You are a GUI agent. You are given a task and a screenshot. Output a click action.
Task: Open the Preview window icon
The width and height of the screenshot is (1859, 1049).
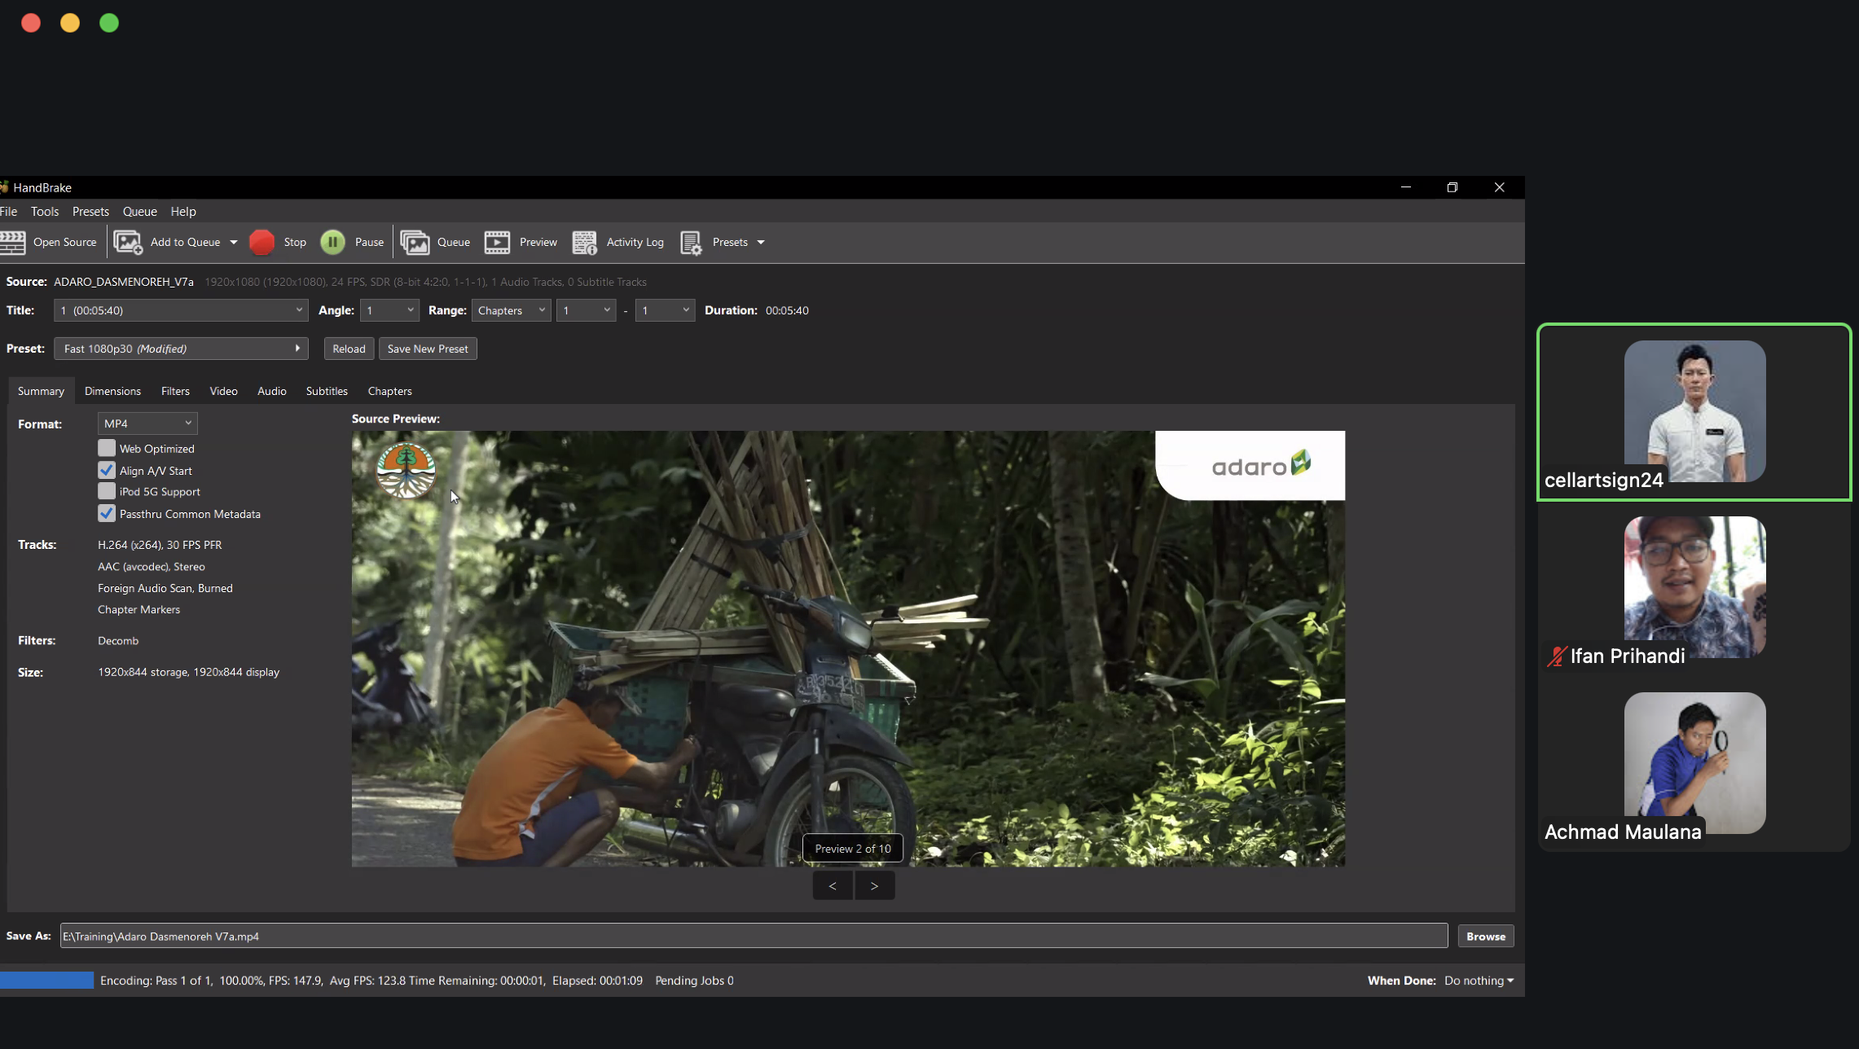coord(497,242)
